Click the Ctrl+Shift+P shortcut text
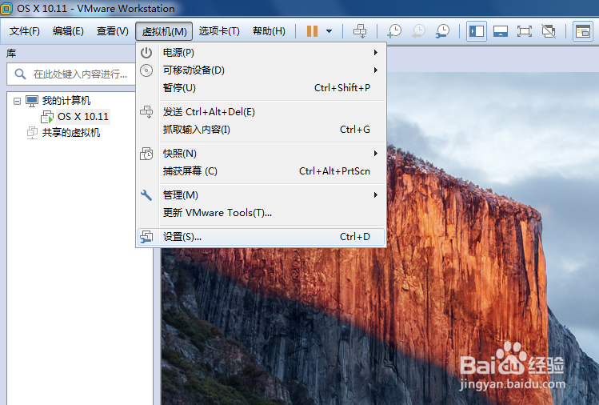599x405 pixels. coord(342,87)
